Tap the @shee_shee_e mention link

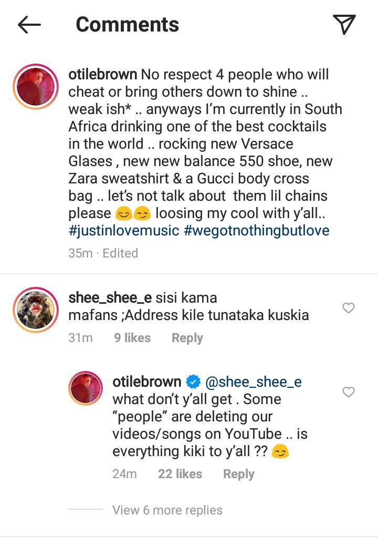pos(254,381)
